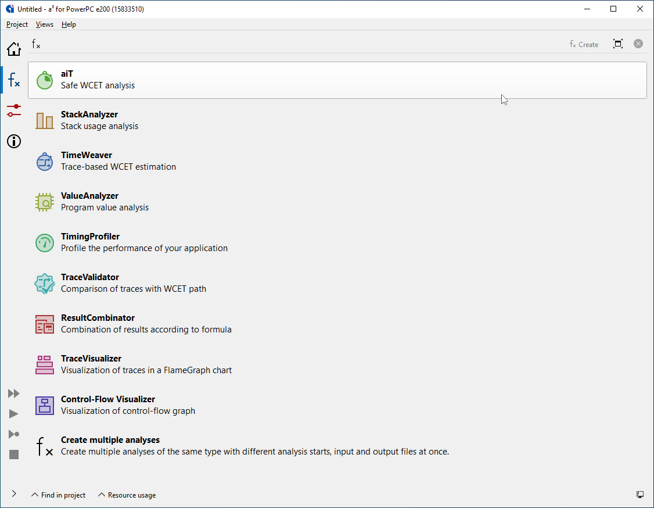Click 'Safe WCET analysis' description

pos(98,85)
